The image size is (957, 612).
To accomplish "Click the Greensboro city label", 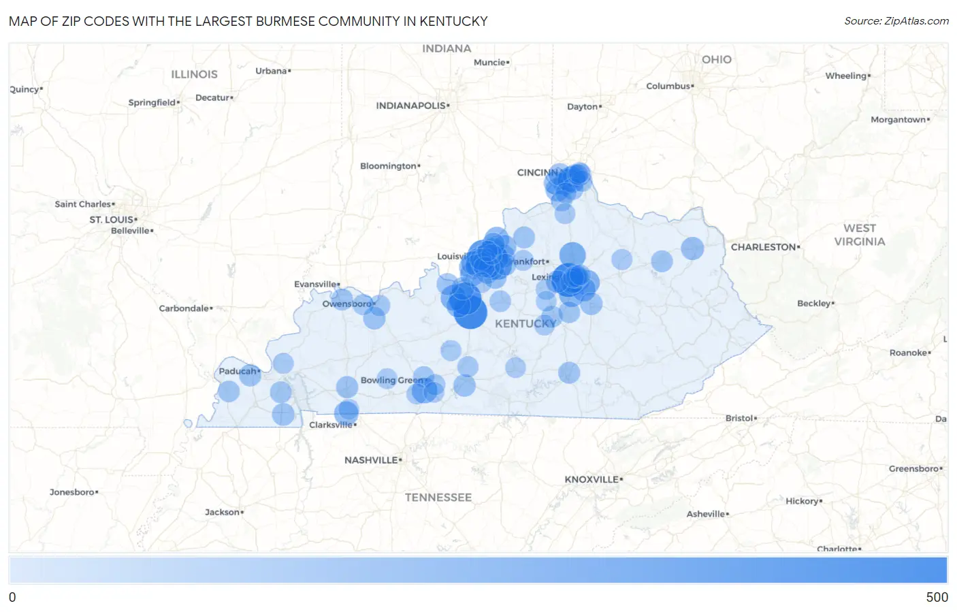I will click(913, 468).
